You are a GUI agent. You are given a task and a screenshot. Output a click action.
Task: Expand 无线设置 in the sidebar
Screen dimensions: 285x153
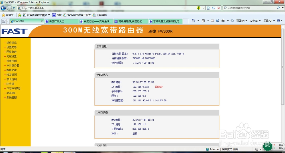[11, 56]
